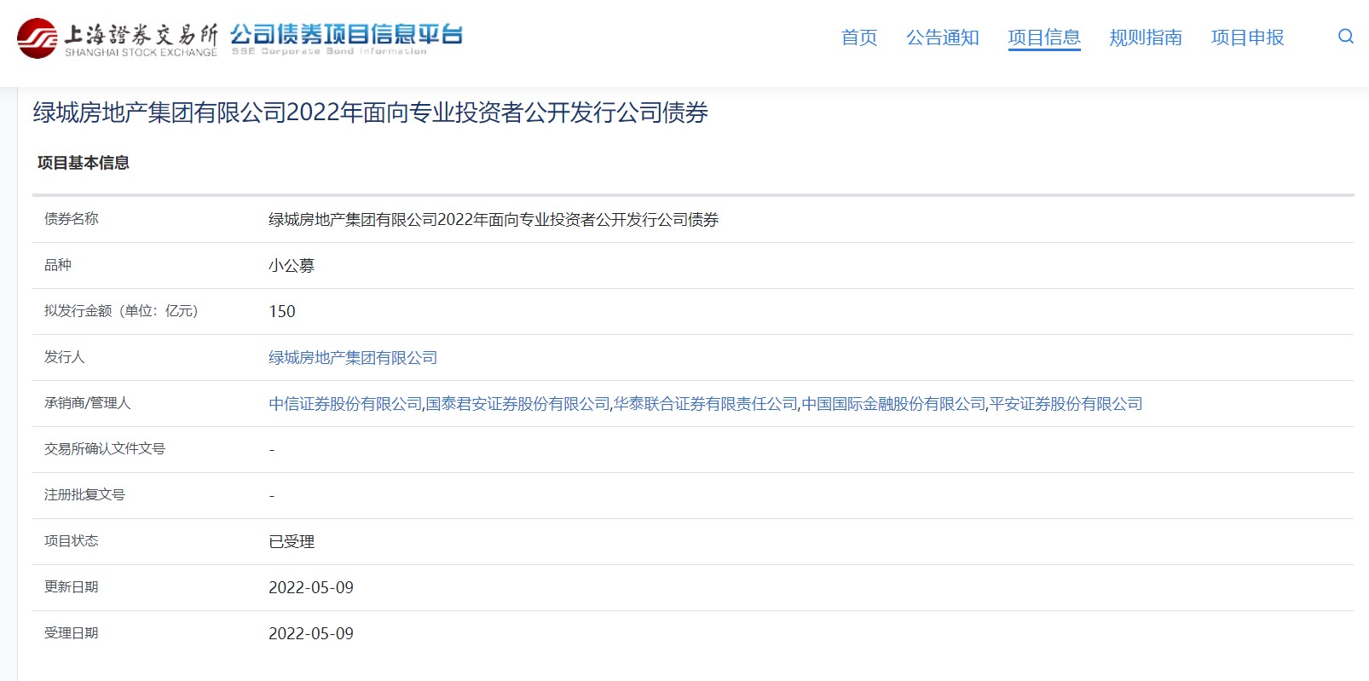
Task: Open issuer link in the 发行人 row
Action: click(x=353, y=358)
